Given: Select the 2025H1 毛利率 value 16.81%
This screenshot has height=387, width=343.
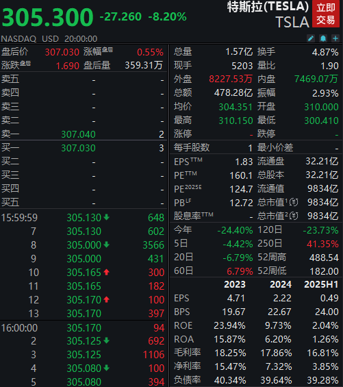Looking at the screenshot, I should pos(322,353).
